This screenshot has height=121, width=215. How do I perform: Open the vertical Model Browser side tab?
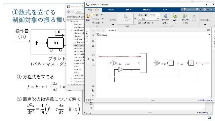[x=87, y=36]
